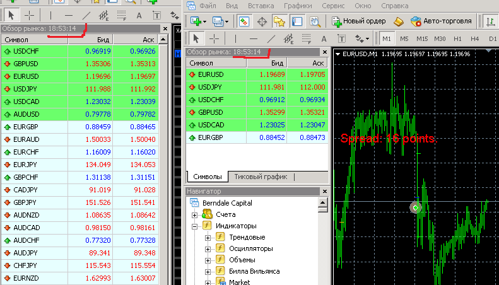Click the Новый ордер button

tap(359, 21)
